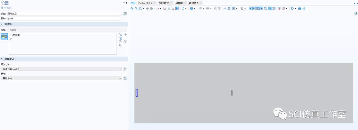Activate the zoom box tool
The width and height of the screenshot is (358, 130).
140,8
